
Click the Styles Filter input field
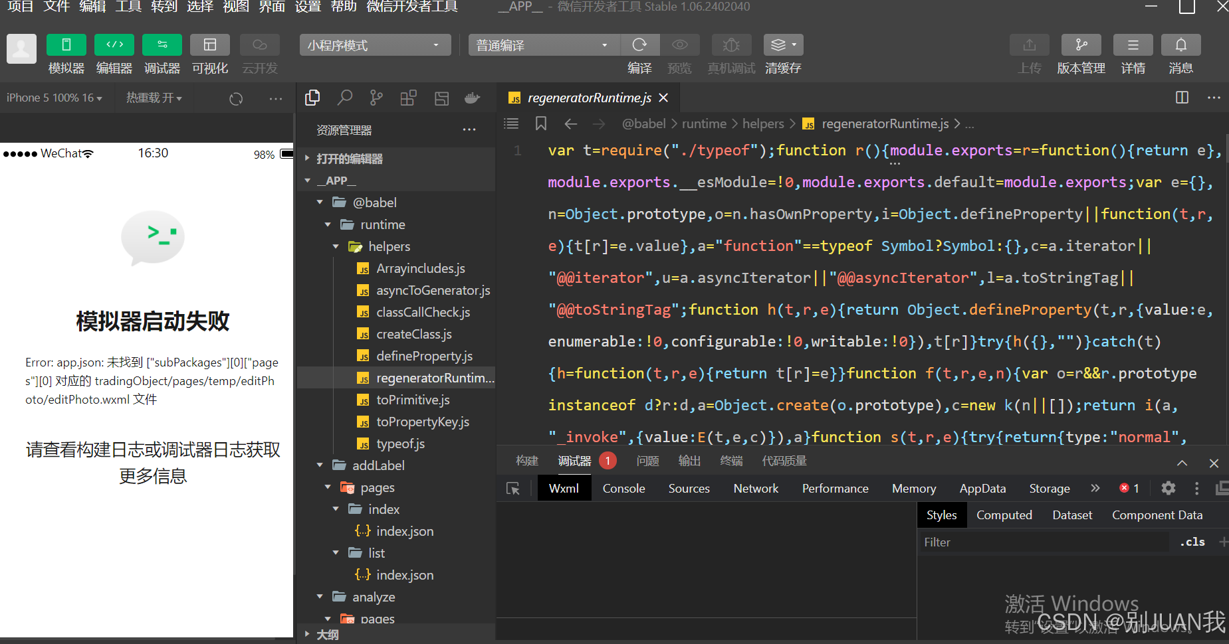point(1044,542)
